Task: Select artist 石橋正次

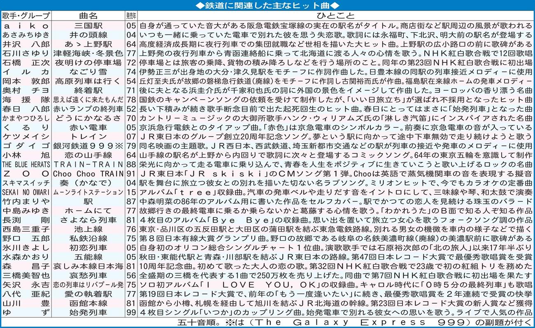Action: click(26, 63)
